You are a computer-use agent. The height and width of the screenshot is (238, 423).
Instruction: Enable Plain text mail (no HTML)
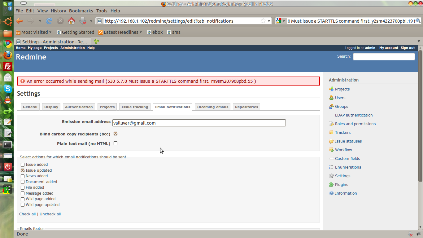(116, 143)
